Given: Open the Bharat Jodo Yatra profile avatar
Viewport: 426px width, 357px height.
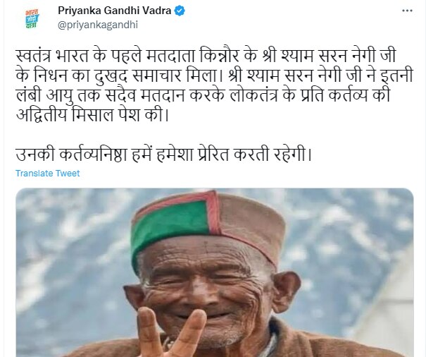Looking at the screenshot, I should (x=32, y=18).
